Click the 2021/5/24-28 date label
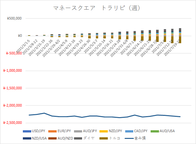The width and height of the screenshot is (196, 144). tap(112, 48)
